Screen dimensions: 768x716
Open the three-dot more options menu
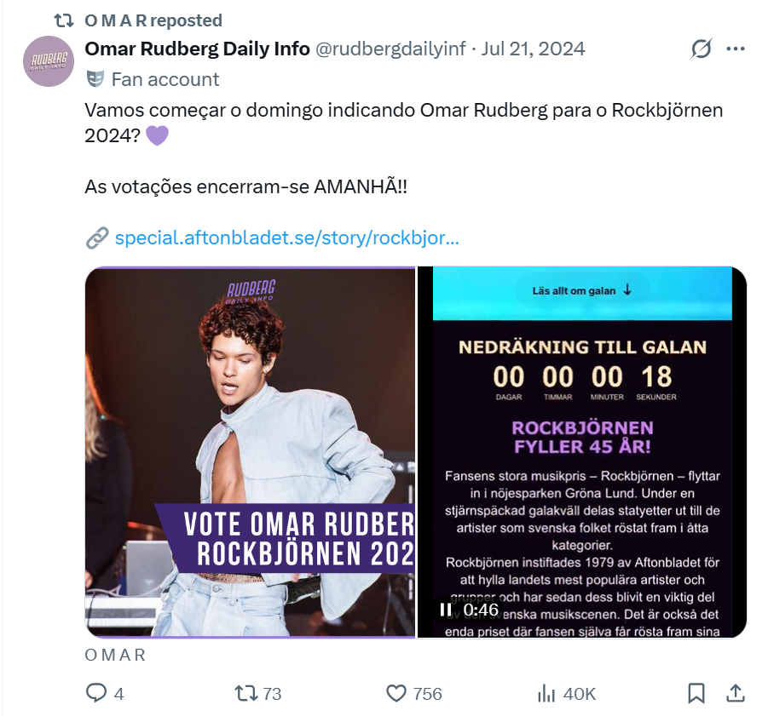tap(736, 49)
